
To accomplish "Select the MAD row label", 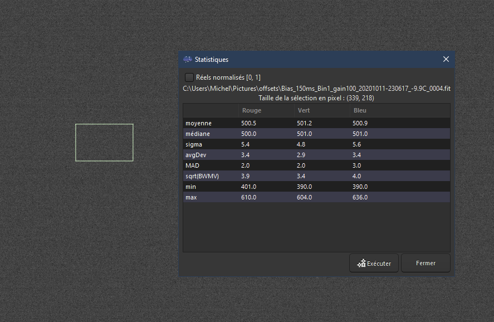I will pyautogui.click(x=192, y=165).
